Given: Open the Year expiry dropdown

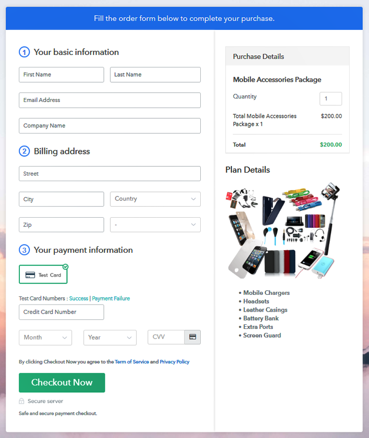Looking at the screenshot, I should click(x=110, y=338).
